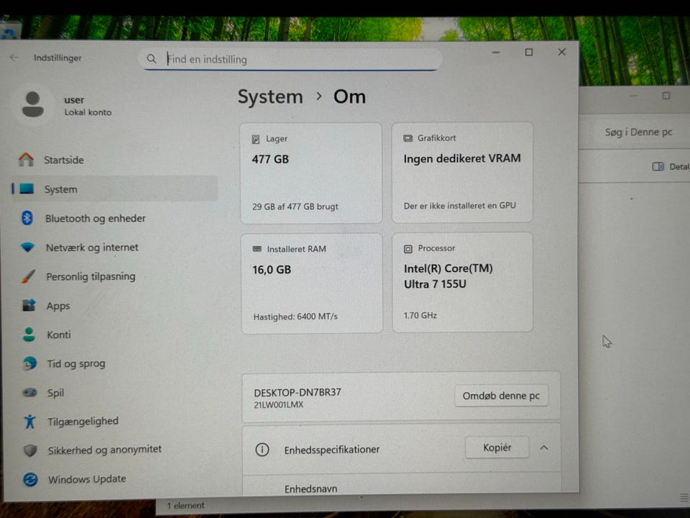Image resolution: width=690 pixels, height=518 pixels.
Task: Click the Wi-Fi network icon
Action: point(28,247)
